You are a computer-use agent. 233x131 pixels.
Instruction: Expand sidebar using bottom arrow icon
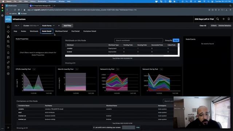tap(8, 128)
